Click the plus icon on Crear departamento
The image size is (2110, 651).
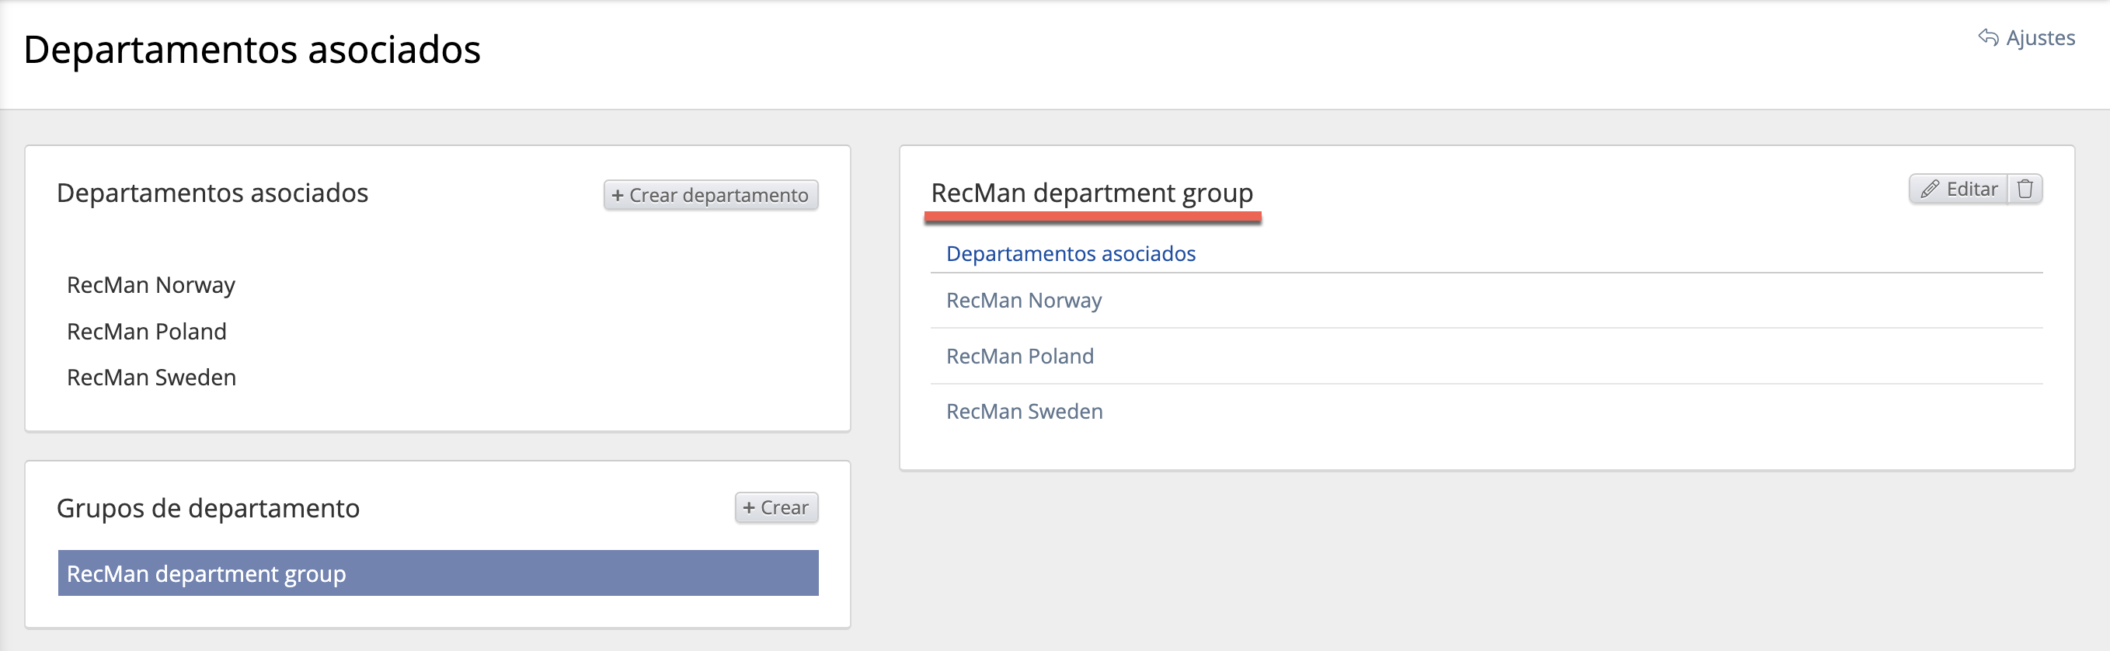618,196
